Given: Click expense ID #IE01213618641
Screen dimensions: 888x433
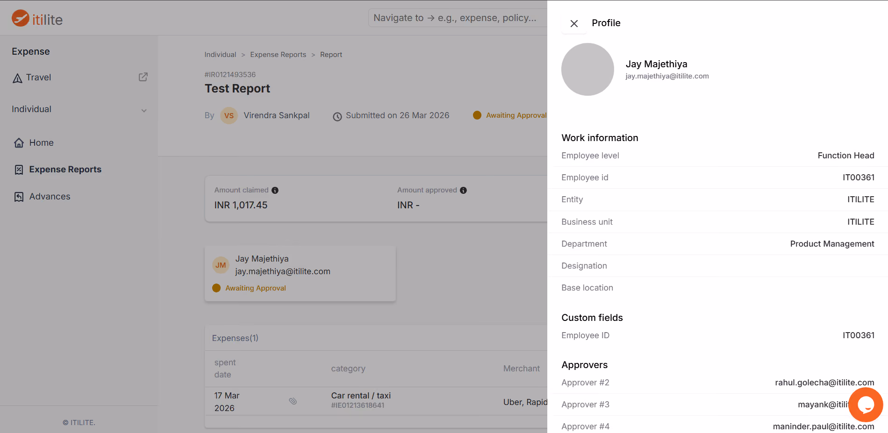Looking at the screenshot, I should click(x=358, y=405).
